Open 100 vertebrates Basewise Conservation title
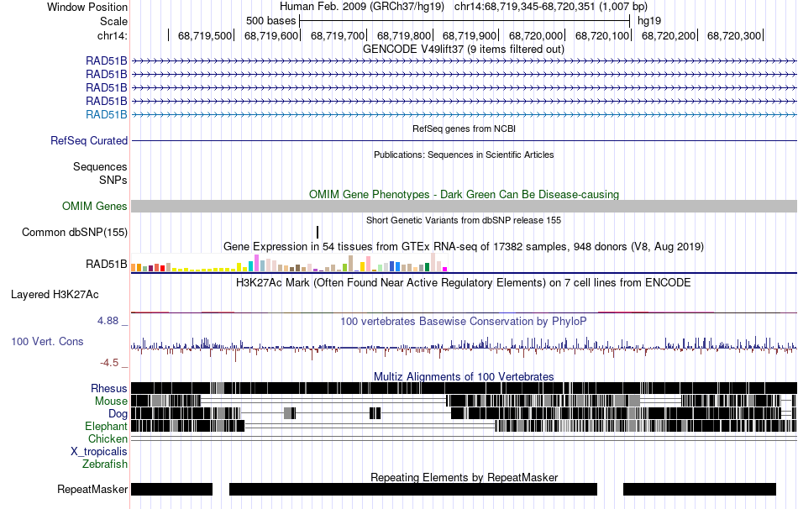 click(x=464, y=321)
